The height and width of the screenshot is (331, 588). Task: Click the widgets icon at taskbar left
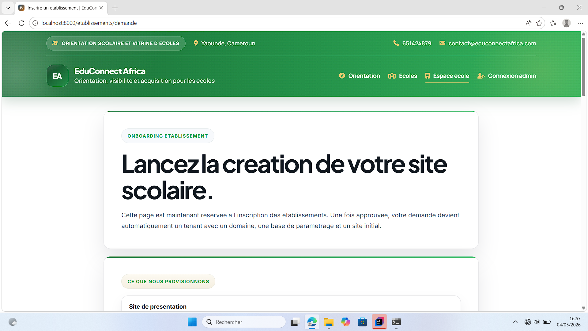(x=13, y=322)
